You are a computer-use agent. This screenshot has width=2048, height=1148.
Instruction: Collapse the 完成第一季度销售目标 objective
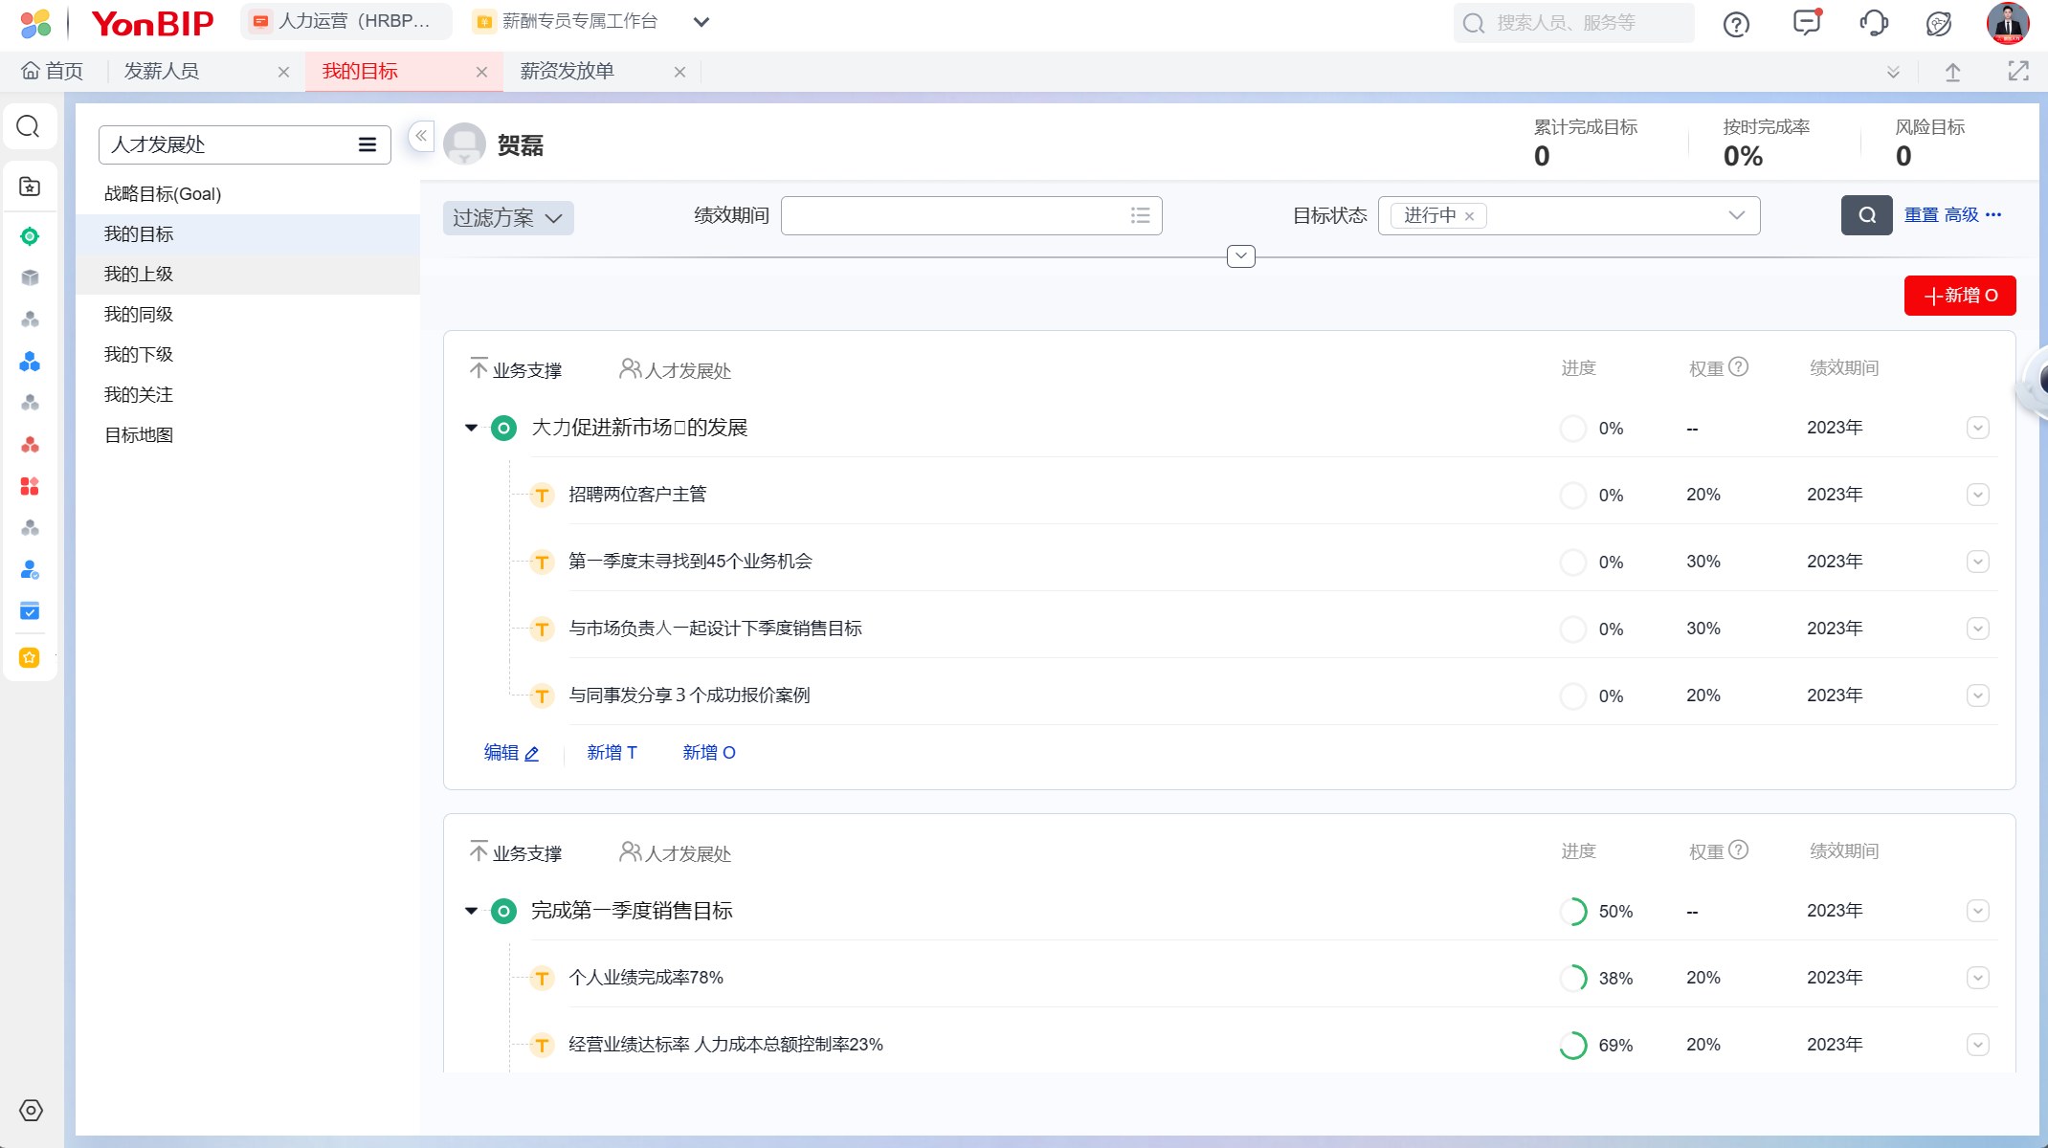(471, 911)
